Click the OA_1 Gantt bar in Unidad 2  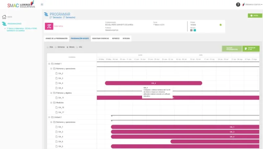185,127
